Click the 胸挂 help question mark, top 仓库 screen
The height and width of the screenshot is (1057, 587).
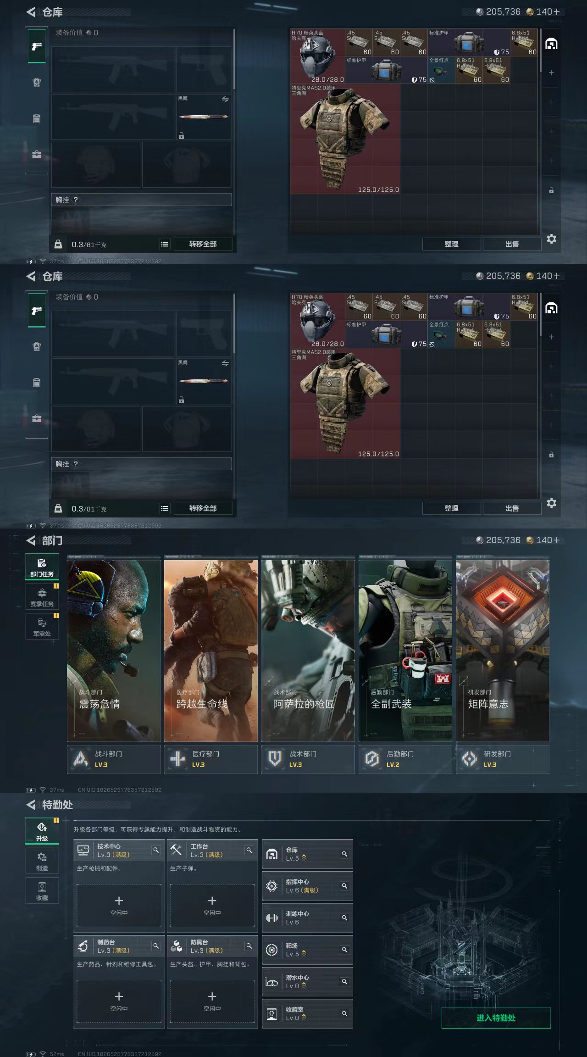coord(76,200)
